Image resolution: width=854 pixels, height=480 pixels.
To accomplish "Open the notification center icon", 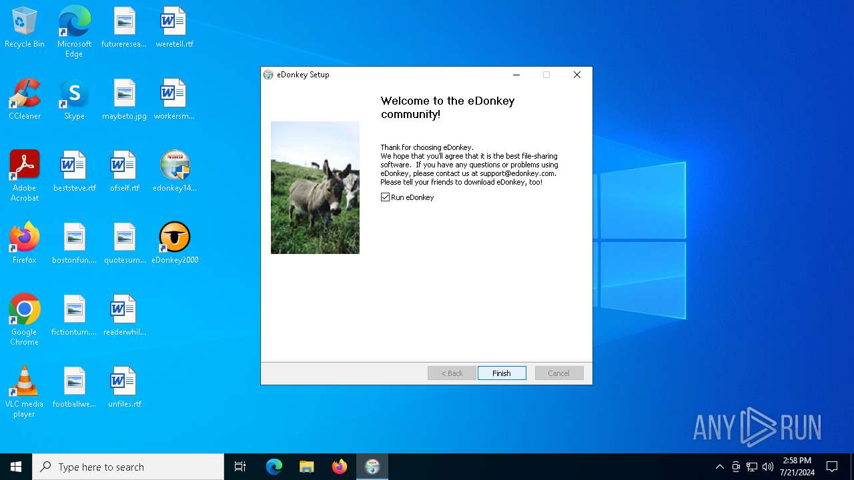I will click(x=832, y=467).
